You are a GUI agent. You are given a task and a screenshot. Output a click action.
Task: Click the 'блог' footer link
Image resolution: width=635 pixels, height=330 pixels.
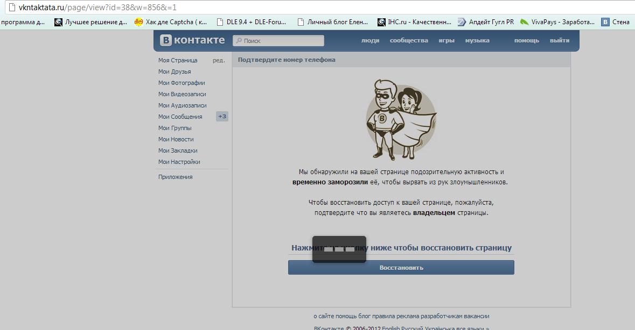tap(365, 316)
